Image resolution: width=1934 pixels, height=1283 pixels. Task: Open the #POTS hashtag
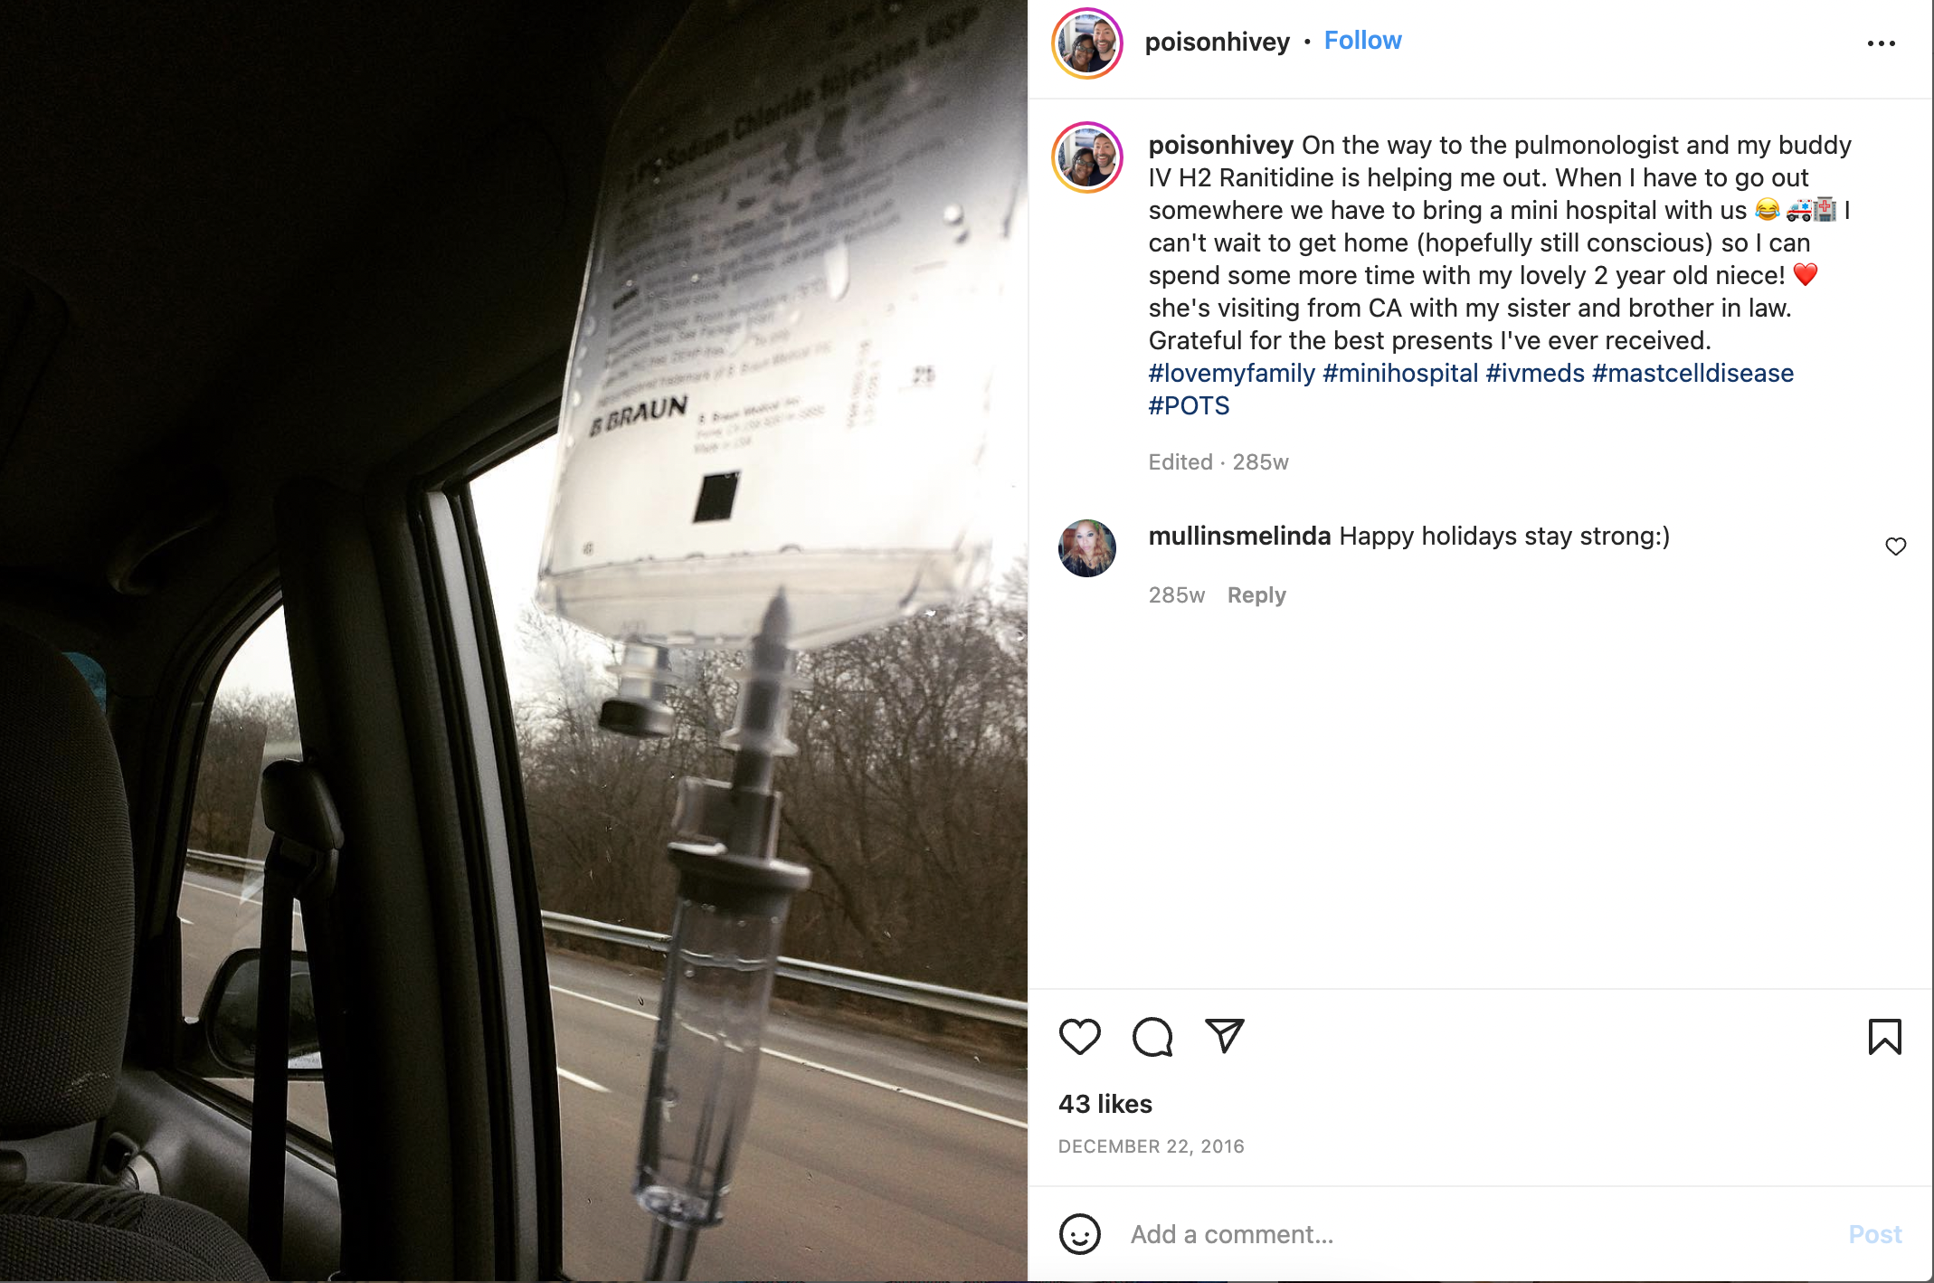point(1189,405)
